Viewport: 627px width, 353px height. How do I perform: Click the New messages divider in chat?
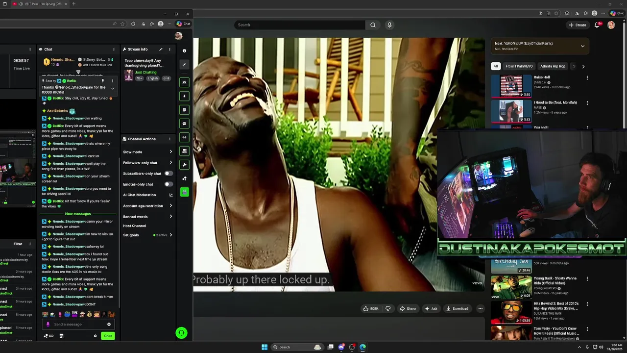click(x=78, y=214)
